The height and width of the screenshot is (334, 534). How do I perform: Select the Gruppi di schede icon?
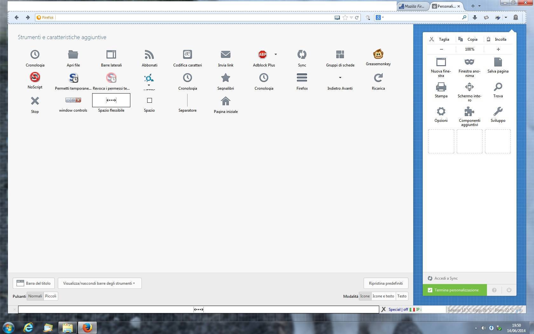(x=340, y=55)
